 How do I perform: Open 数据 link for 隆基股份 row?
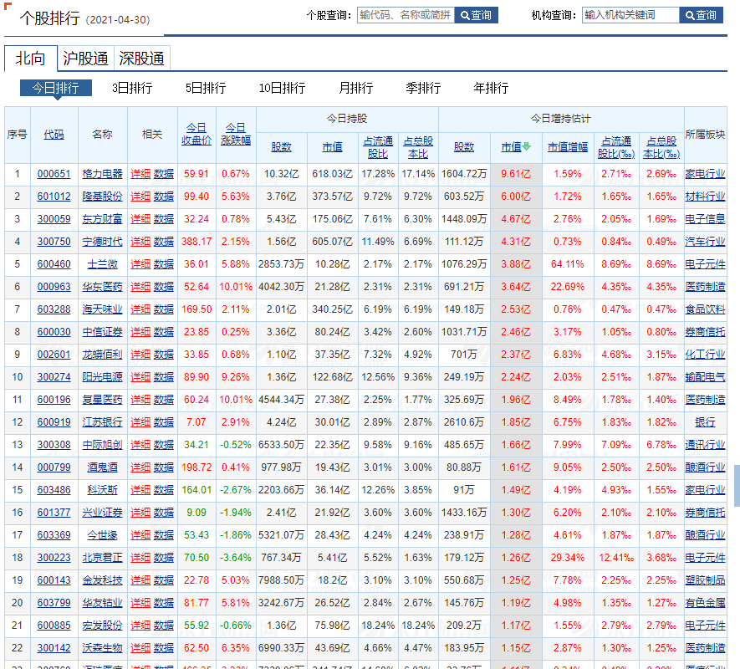pos(164,197)
